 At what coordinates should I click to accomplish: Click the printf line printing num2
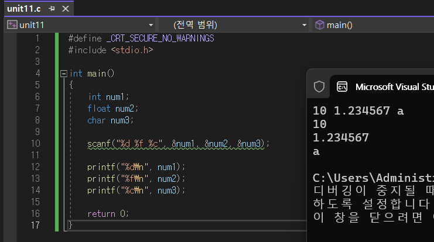136,179
